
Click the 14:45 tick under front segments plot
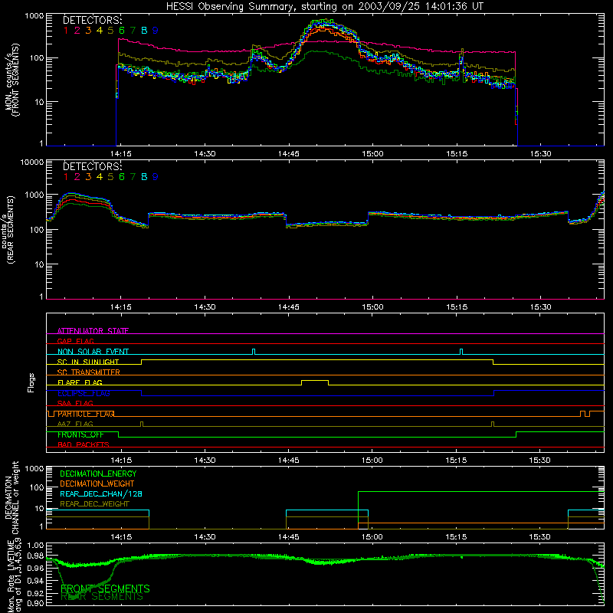(289, 154)
